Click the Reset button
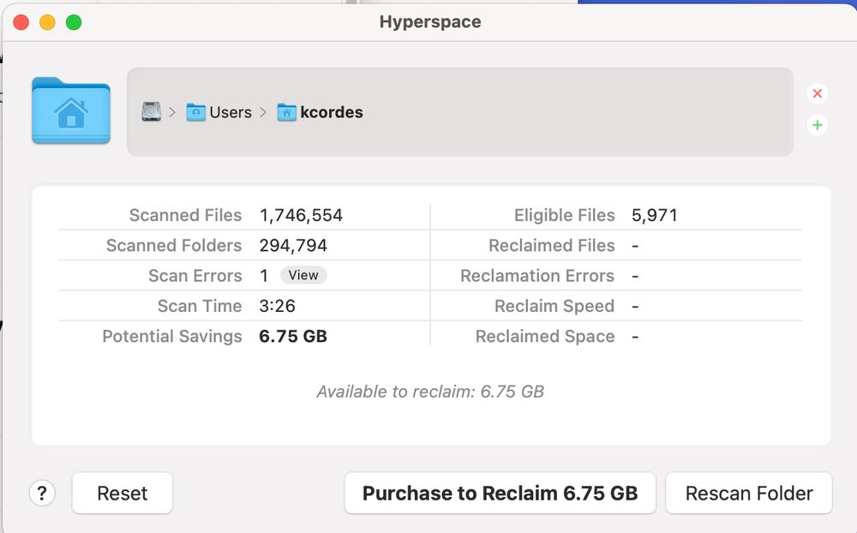 click(x=123, y=493)
